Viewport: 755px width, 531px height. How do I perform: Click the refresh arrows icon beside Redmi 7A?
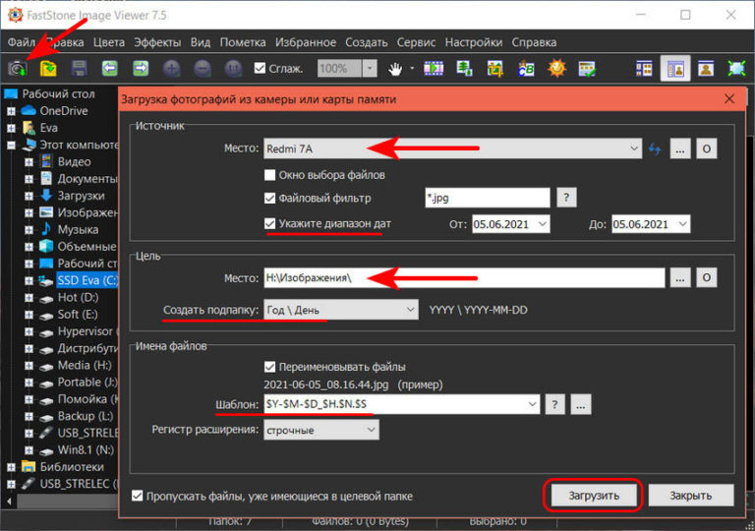(x=656, y=148)
